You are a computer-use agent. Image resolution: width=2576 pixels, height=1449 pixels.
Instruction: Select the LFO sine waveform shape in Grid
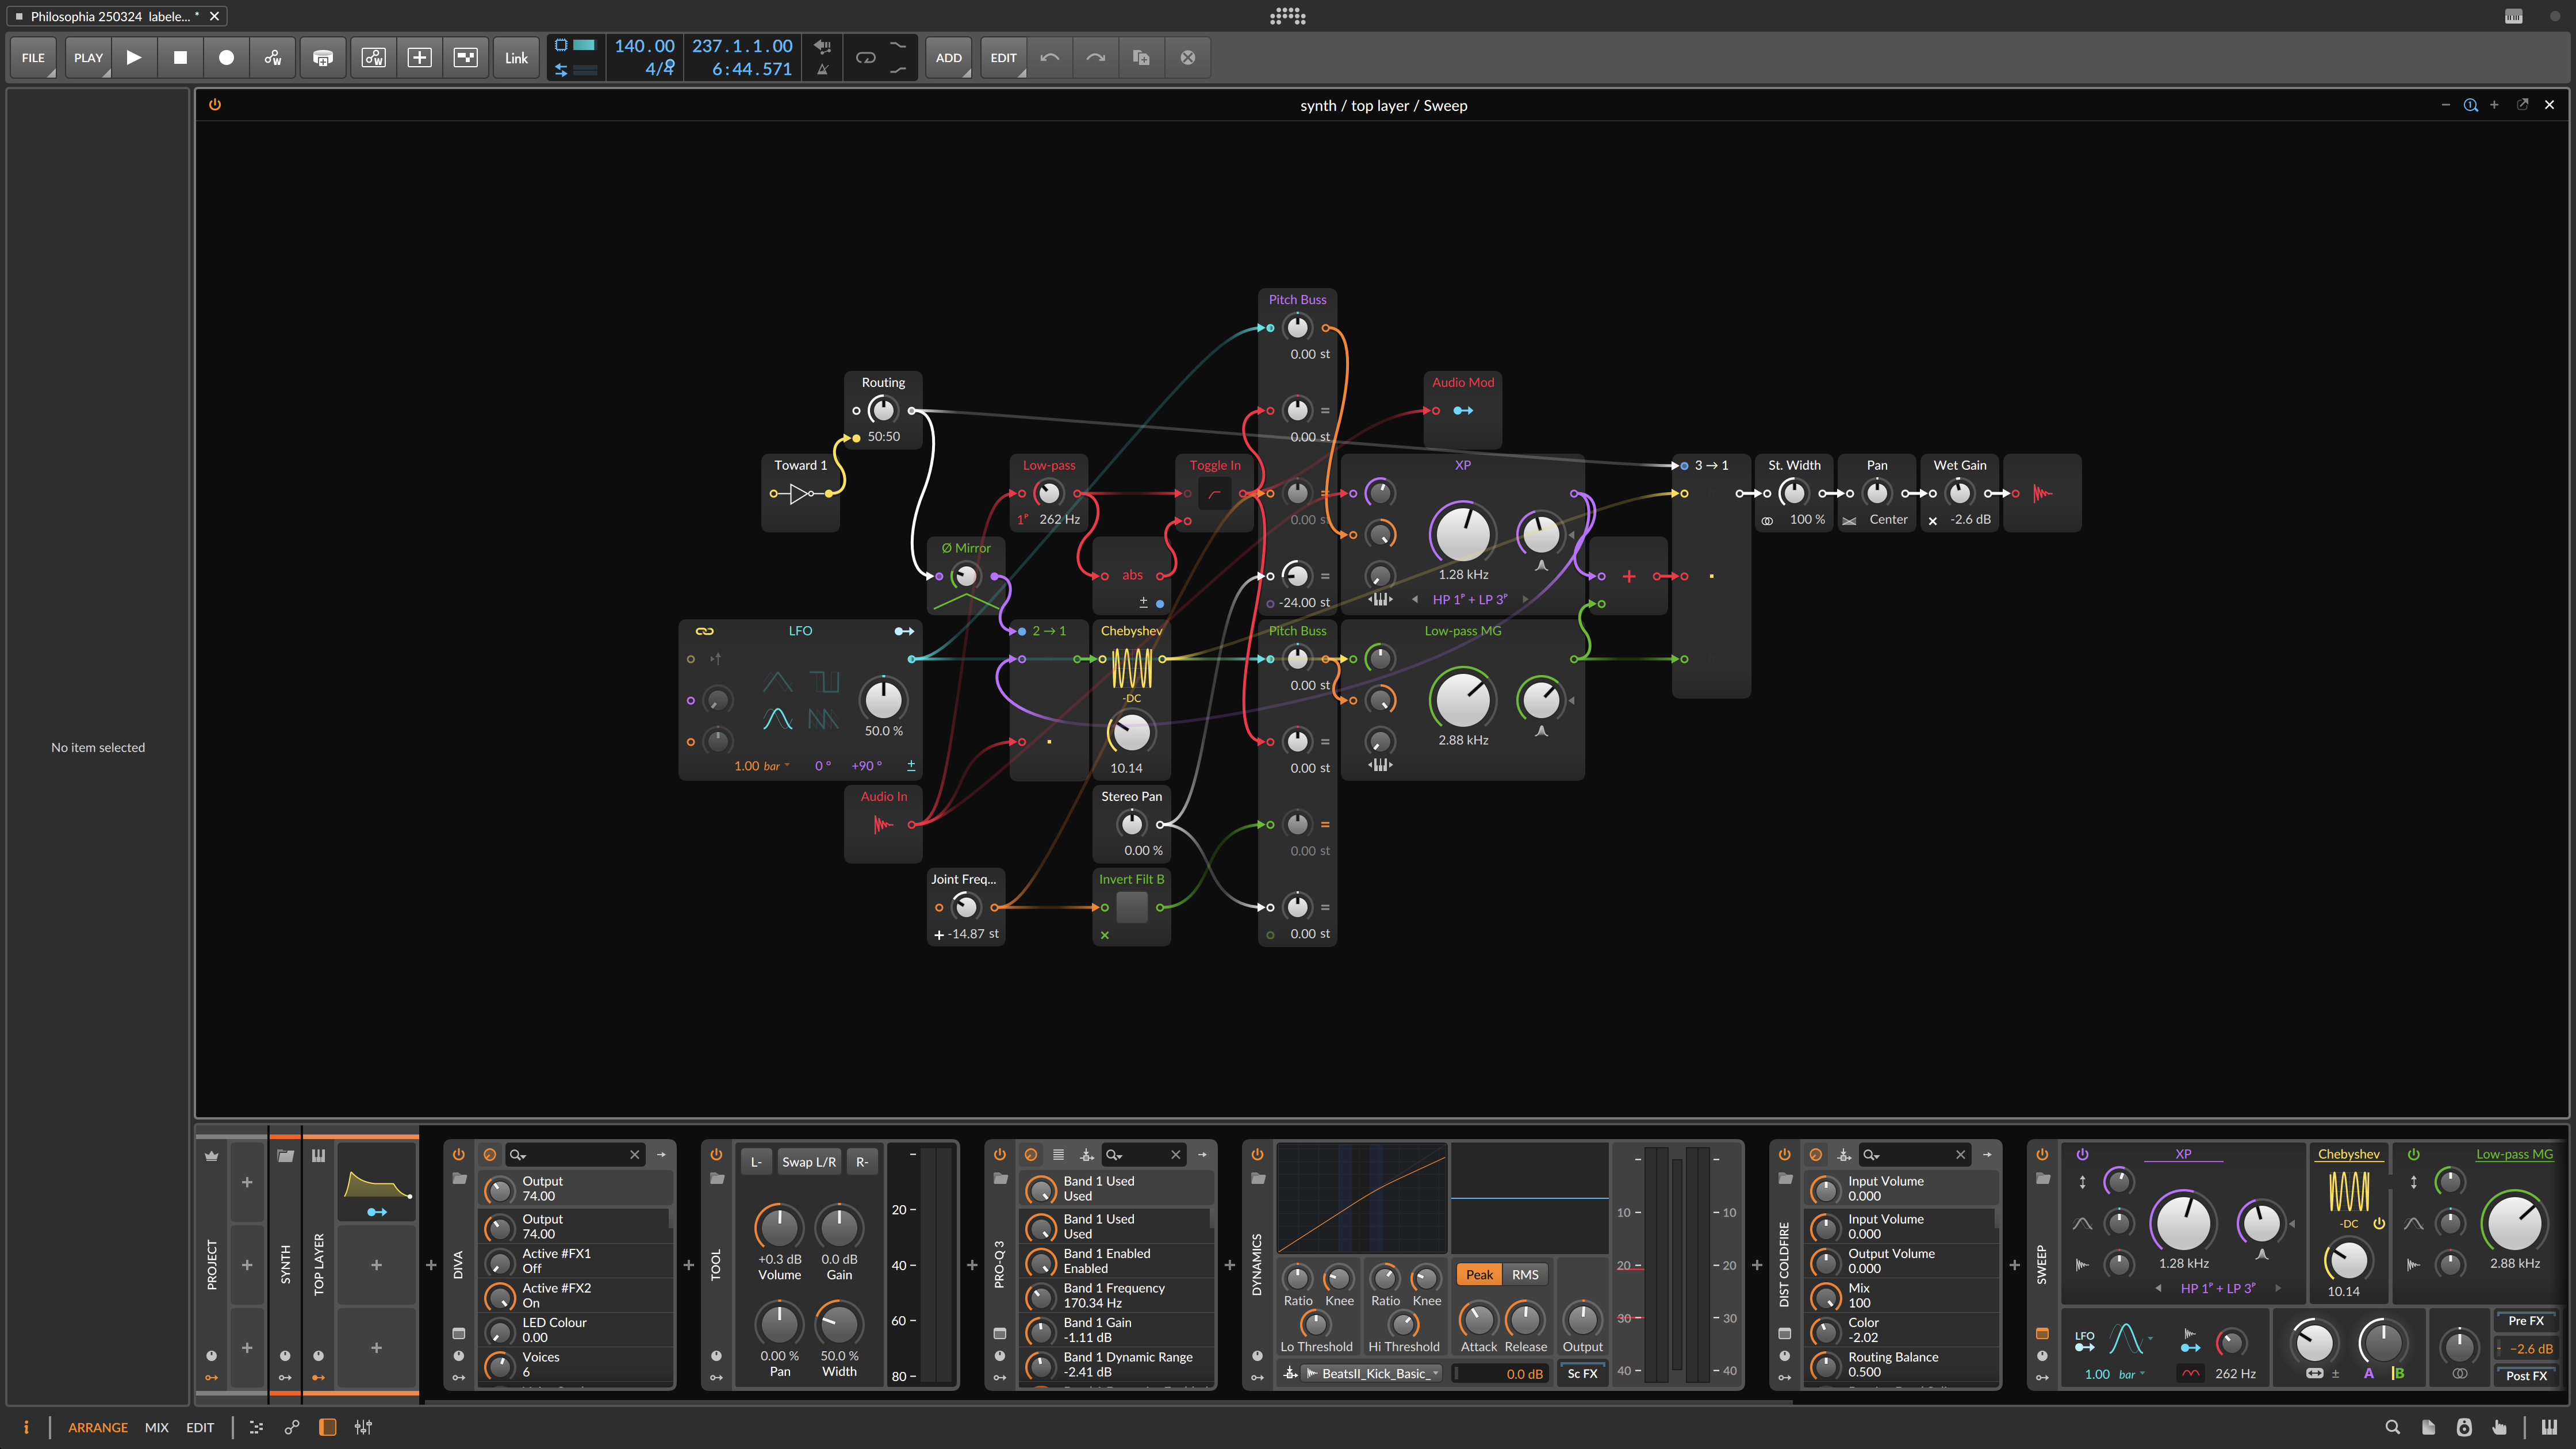tap(777, 718)
